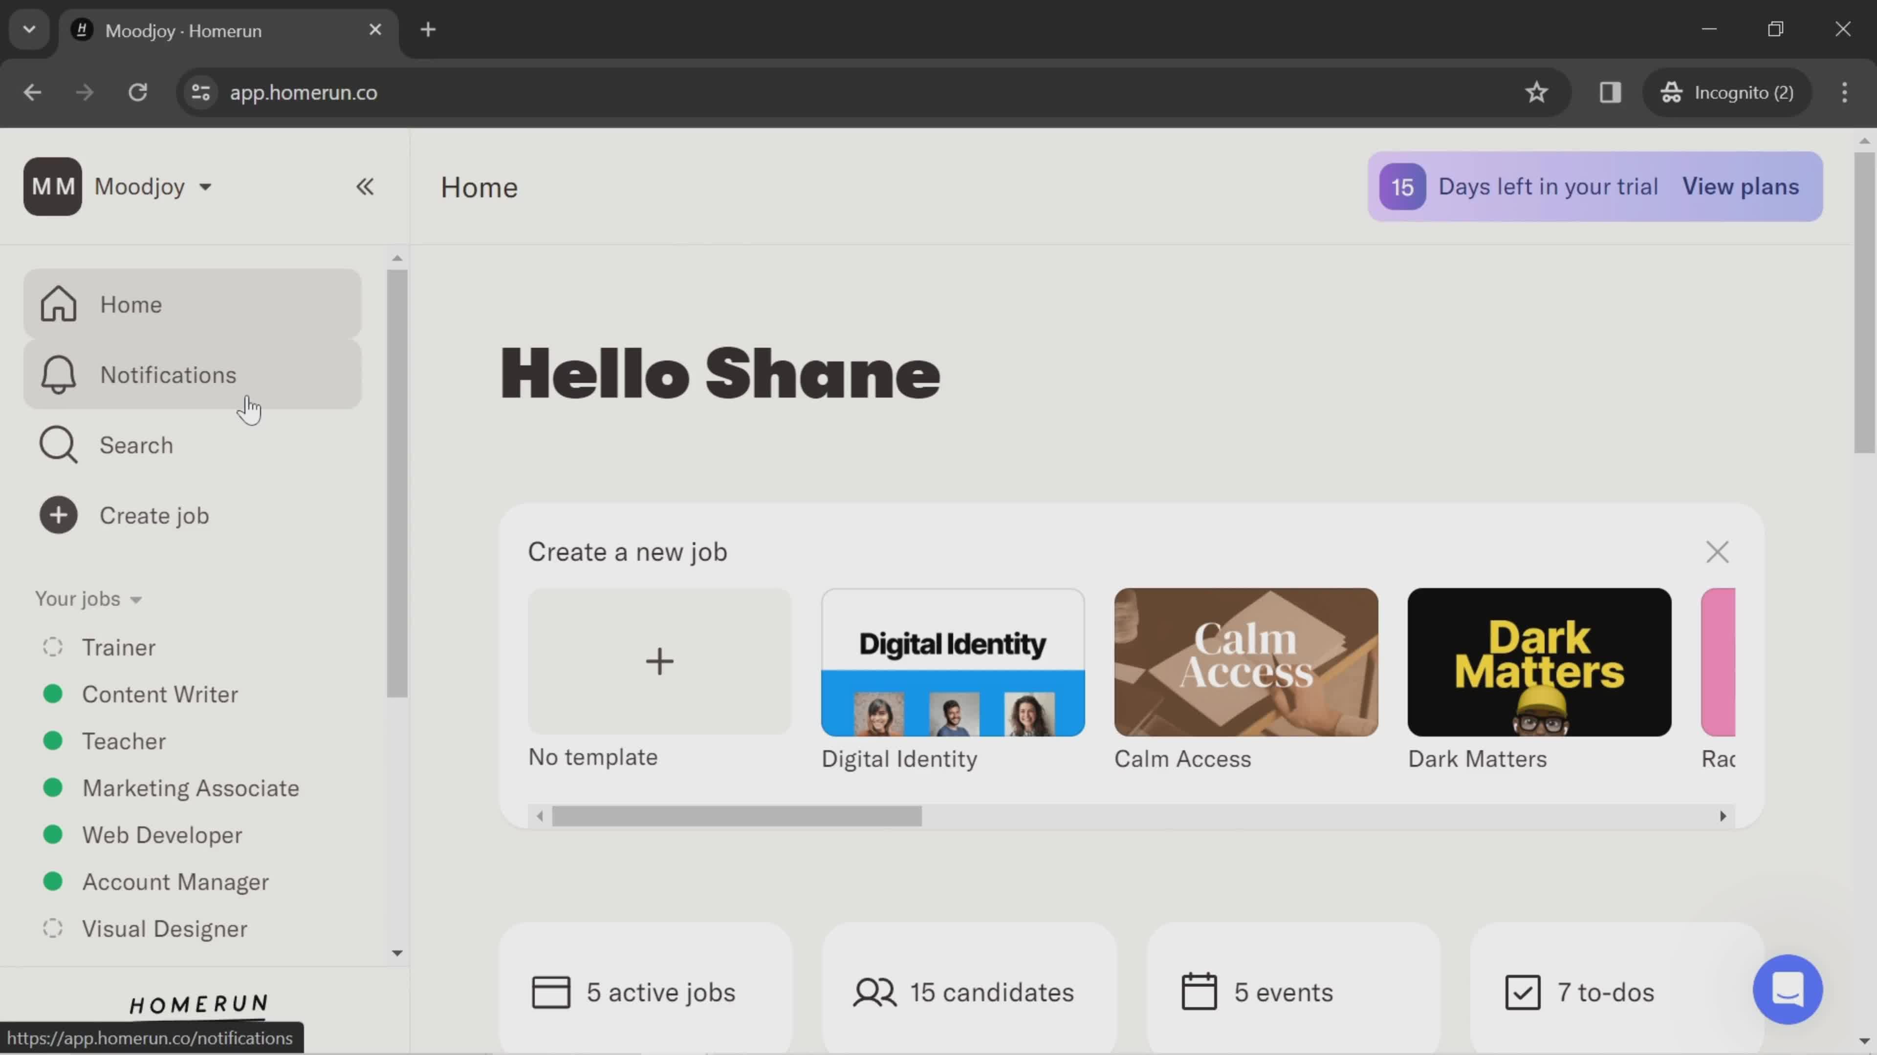
Task: Open the Account Manager job
Action: tap(175, 882)
